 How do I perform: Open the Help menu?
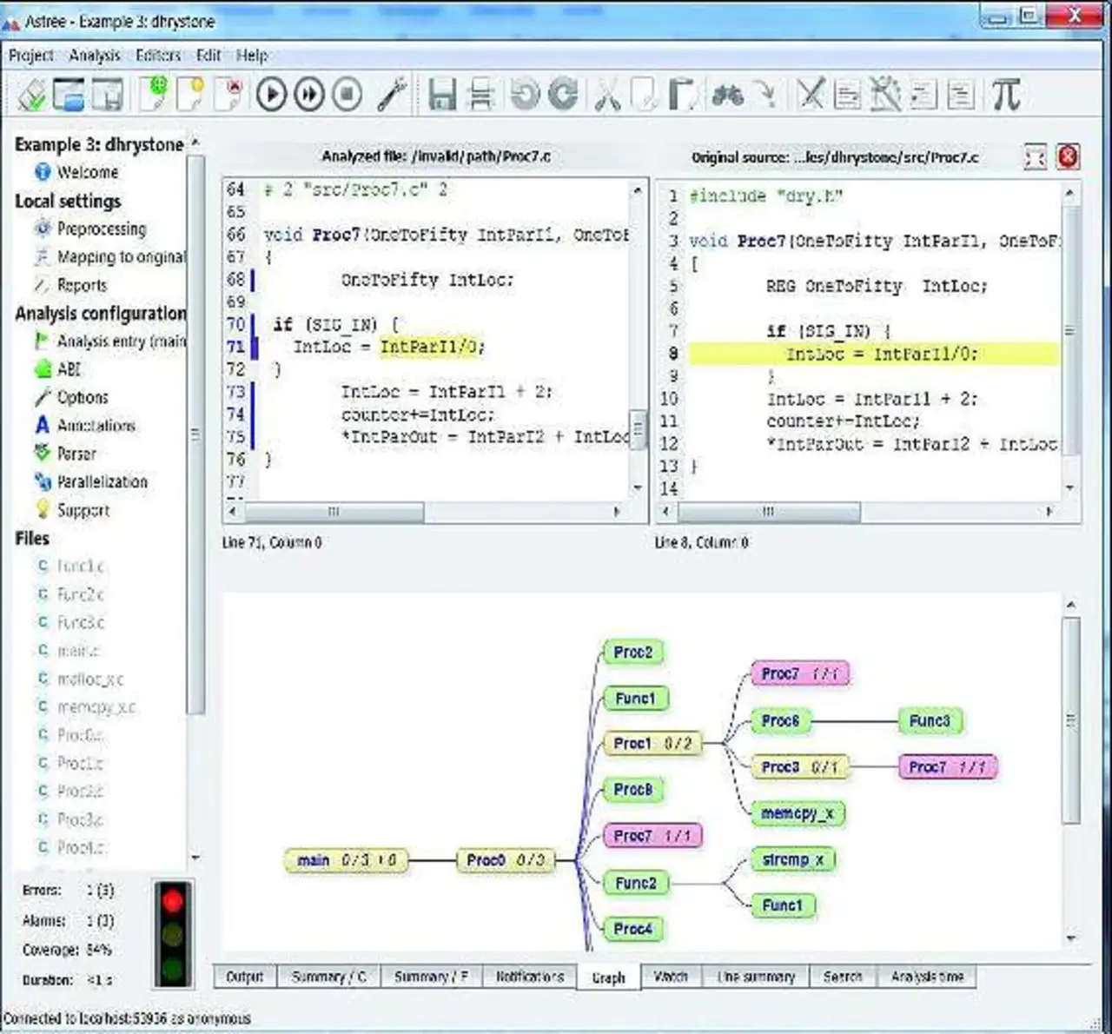click(x=252, y=56)
